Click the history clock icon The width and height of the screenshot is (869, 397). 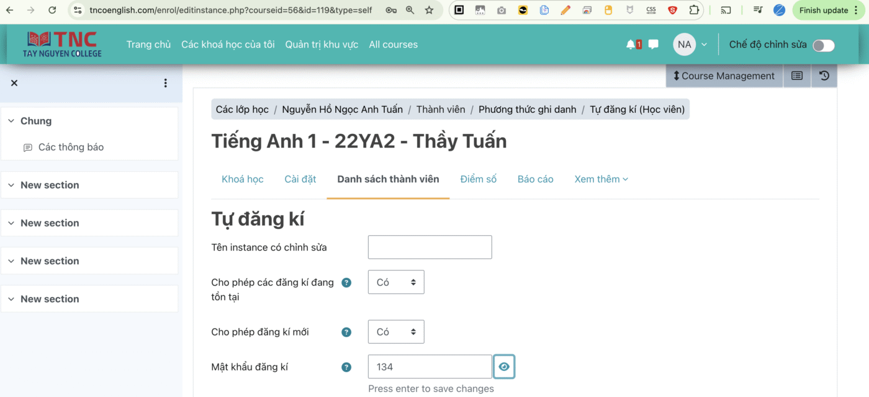[824, 76]
